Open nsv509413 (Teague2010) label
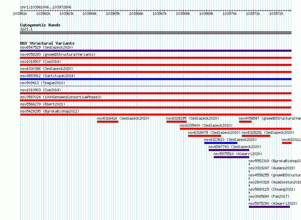This screenshot has width=301, height=220. pos(43,83)
